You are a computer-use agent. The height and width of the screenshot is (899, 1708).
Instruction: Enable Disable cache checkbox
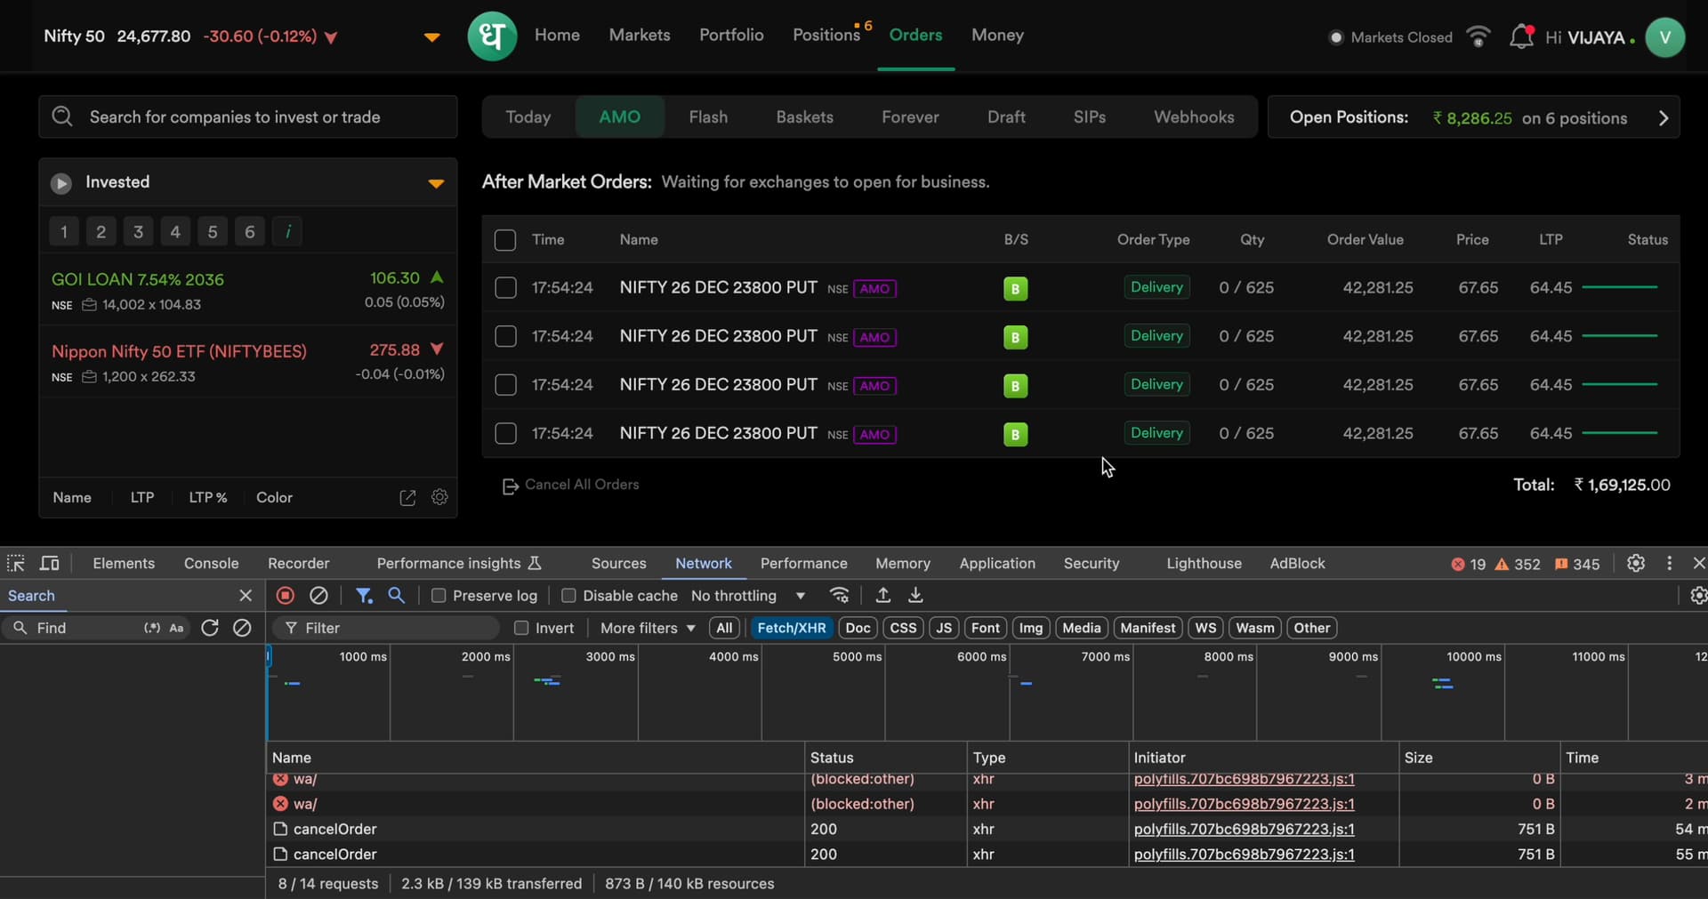click(x=568, y=595)
